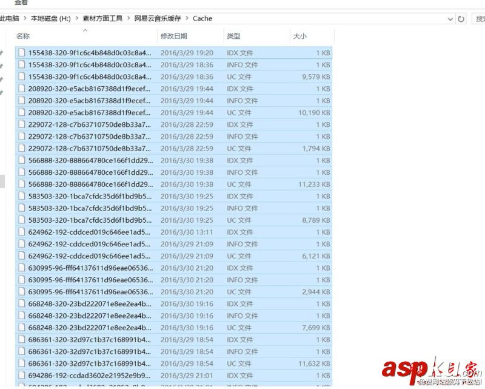The height and width of the screenshot is (389, 485).
Task: Click file icon of 686361-320 UC file
Action: tap(22, 364)
